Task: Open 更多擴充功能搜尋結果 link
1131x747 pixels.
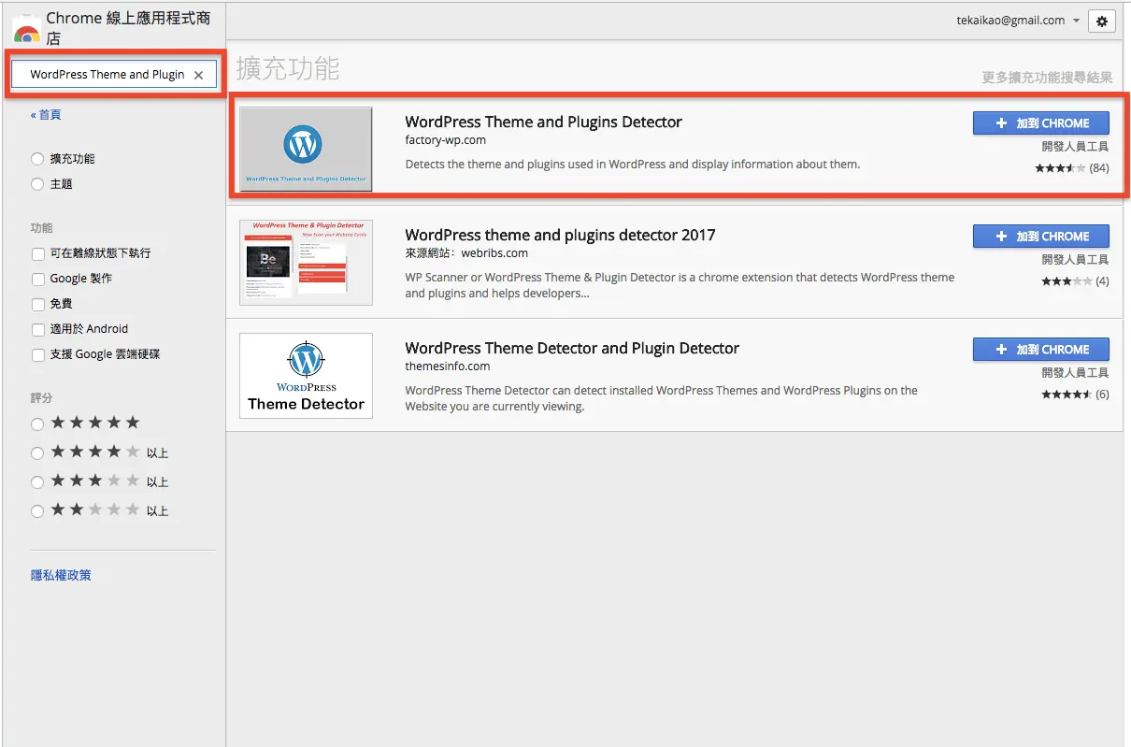Action: tap(1047, 78)
